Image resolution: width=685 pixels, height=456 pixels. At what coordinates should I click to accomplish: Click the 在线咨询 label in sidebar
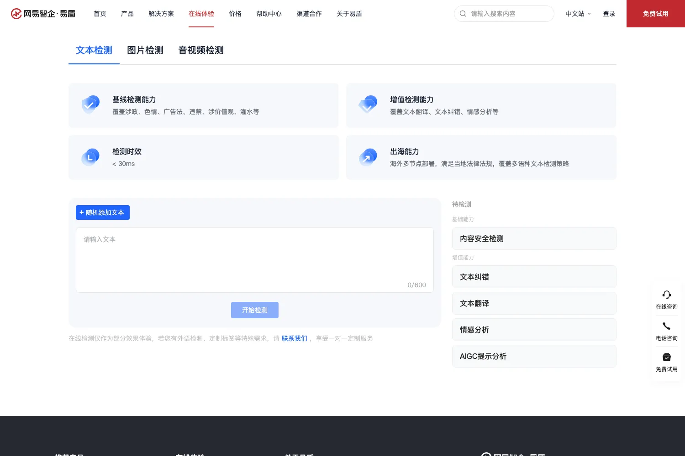point(667,307)
